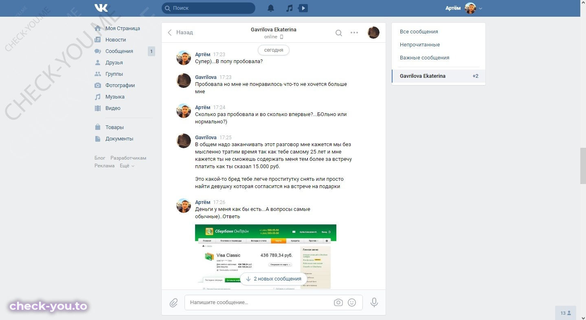The height and width of the screenshot is (320, 586).
Task: Click the news icon beside Новости
Action: pyautogui.click(x=98, y=40)
